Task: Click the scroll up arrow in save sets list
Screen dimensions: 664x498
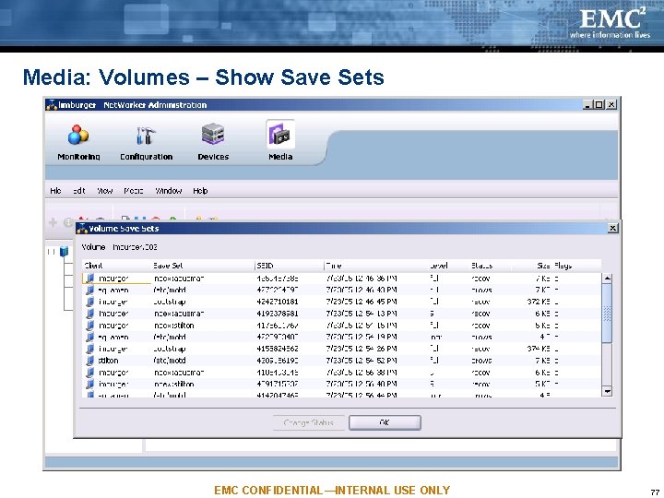Action: point(607,279)
